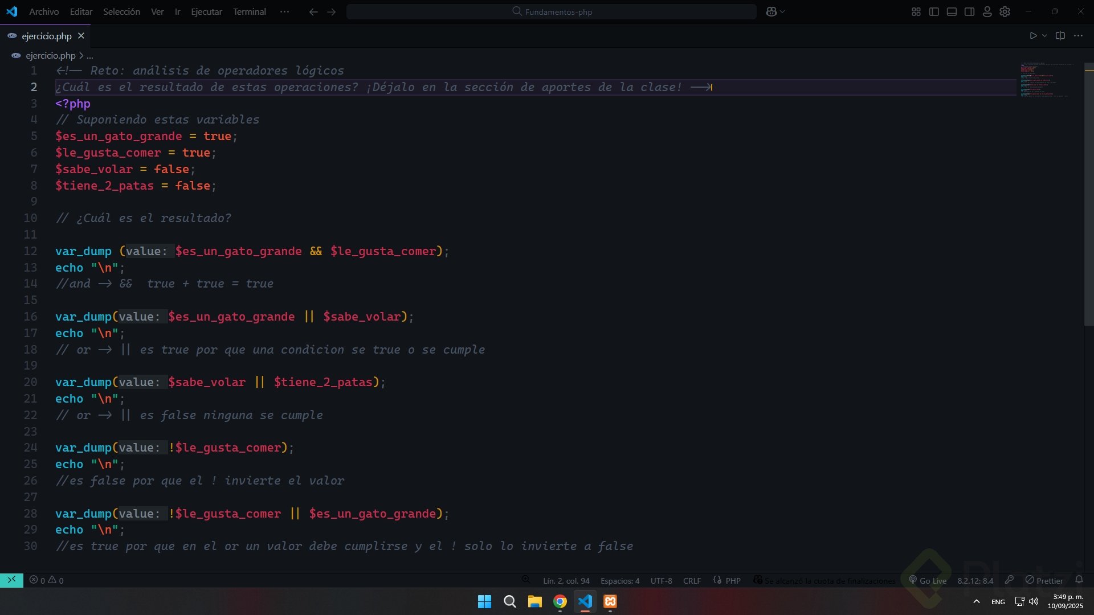
Task: Split the editor to the right
Action: point(1060,35)
